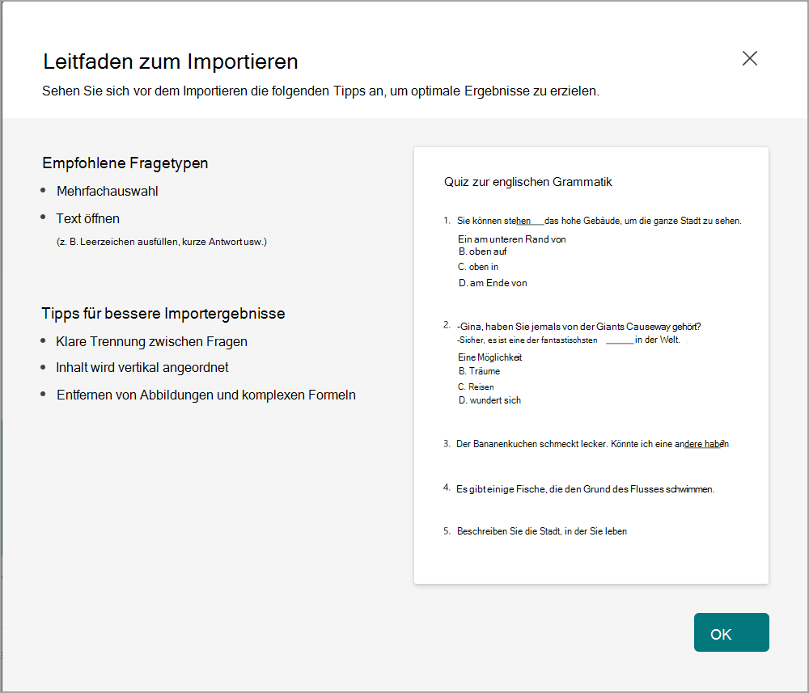Click 'Inhalt wird vertikal angeordnet'
809x693 pixels.
point(142,368)
